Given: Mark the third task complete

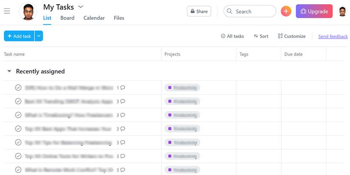Looking at the screenshot, I should click(18, 115).
